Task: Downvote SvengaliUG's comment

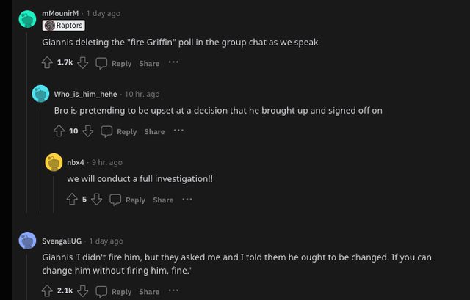Action: click(x=83, y=291)
